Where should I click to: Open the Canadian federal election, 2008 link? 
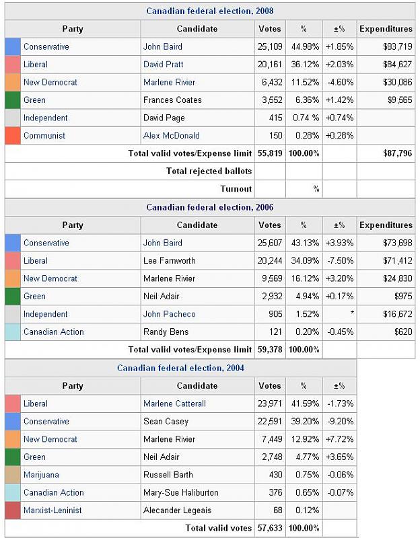209,11
